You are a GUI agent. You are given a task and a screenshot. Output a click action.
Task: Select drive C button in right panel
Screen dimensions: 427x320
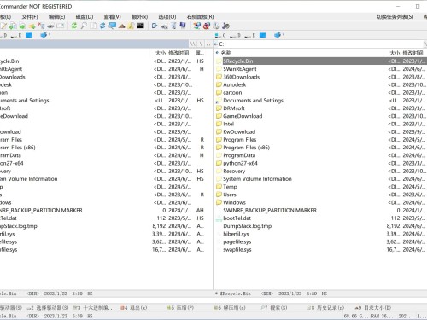click(x=220, y=35)
